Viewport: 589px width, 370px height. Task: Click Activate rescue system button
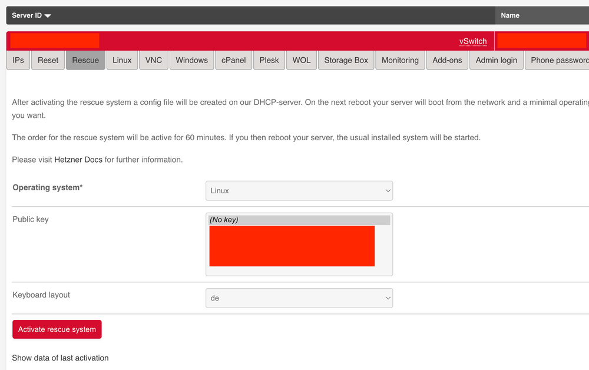[57, 329]
